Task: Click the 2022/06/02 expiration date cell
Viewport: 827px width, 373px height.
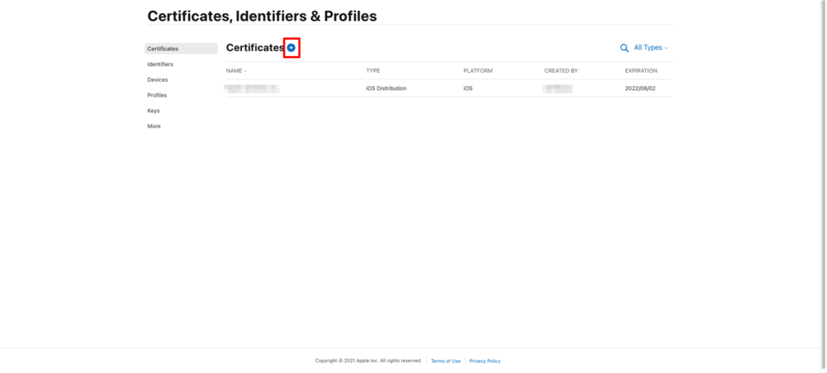Action: pos(641,88)
